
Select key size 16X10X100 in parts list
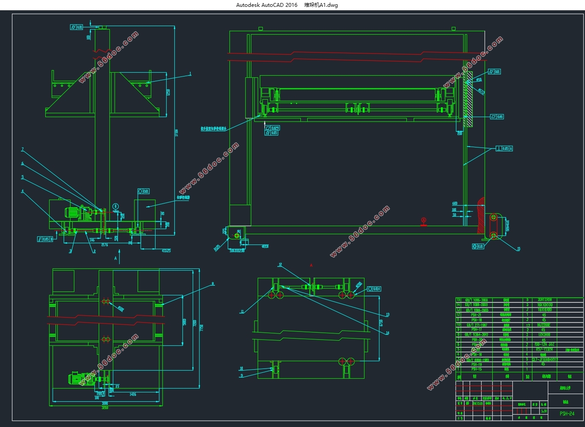(x=545, y=305)
